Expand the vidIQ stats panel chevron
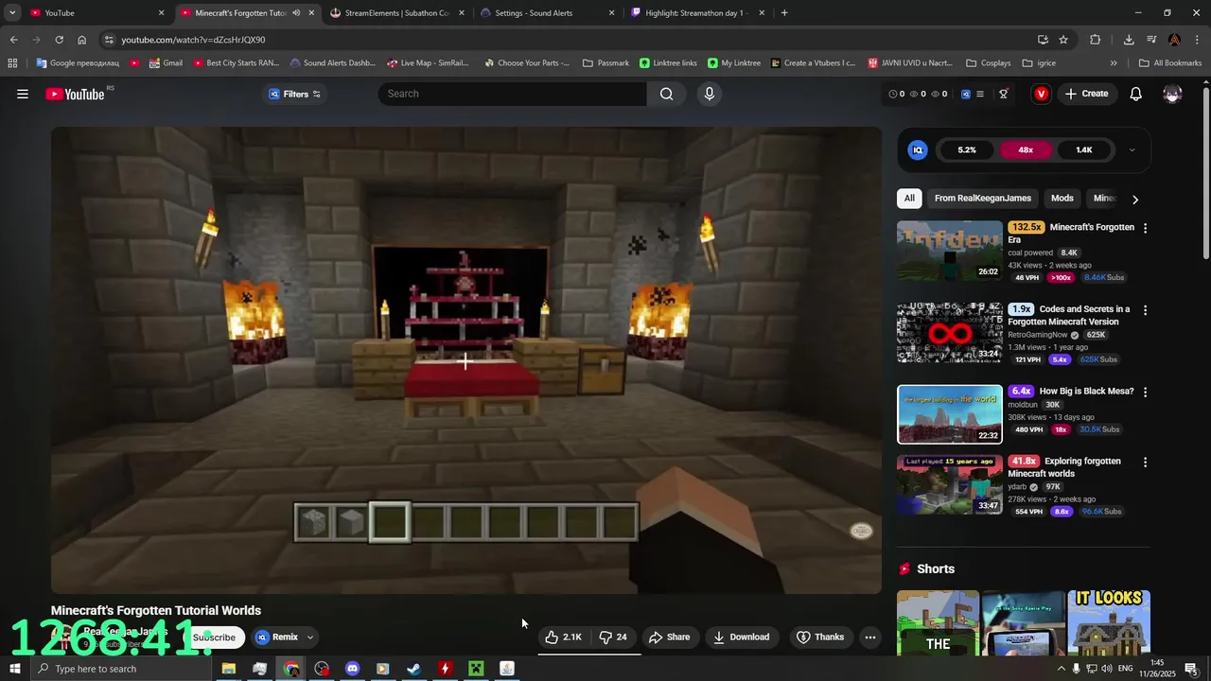Screen dimensions: 1211x681 click(1132, 149)
